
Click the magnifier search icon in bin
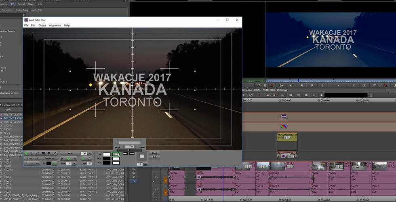(24, 15)
